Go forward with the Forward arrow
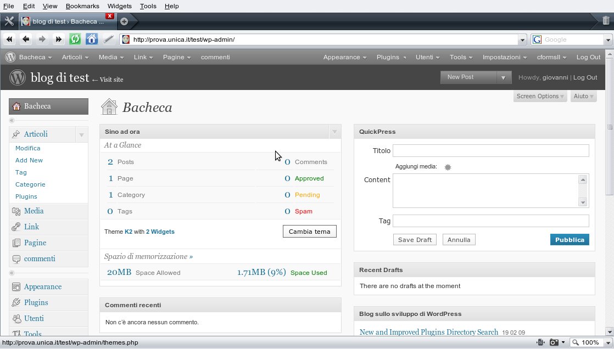Viewport: 614px width, 349px height. [42, 39]
